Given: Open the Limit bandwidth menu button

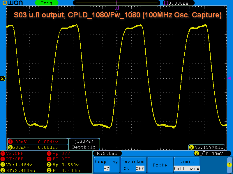Looking at the screenshot, I should (x=187, y=165).
